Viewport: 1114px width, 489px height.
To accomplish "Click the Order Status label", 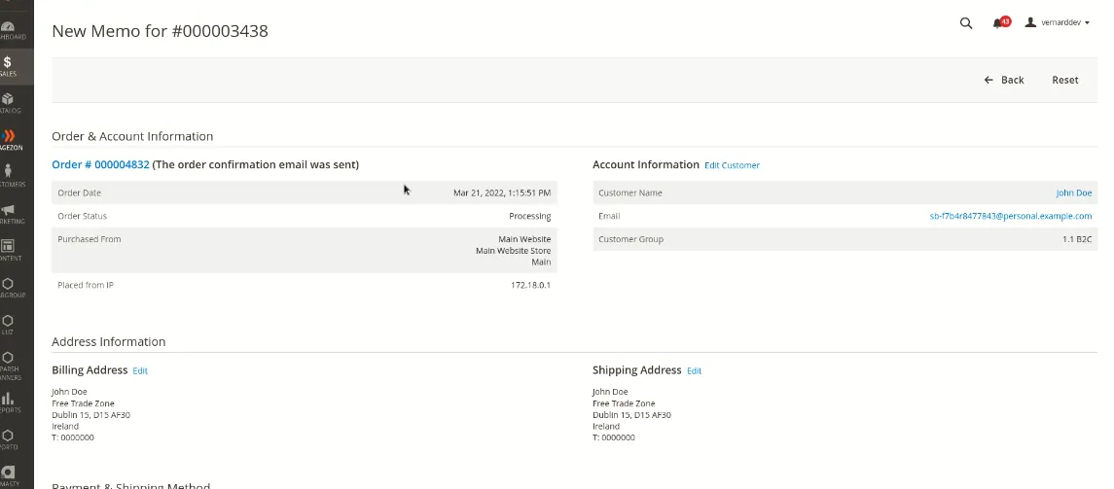I will (83, 216).
